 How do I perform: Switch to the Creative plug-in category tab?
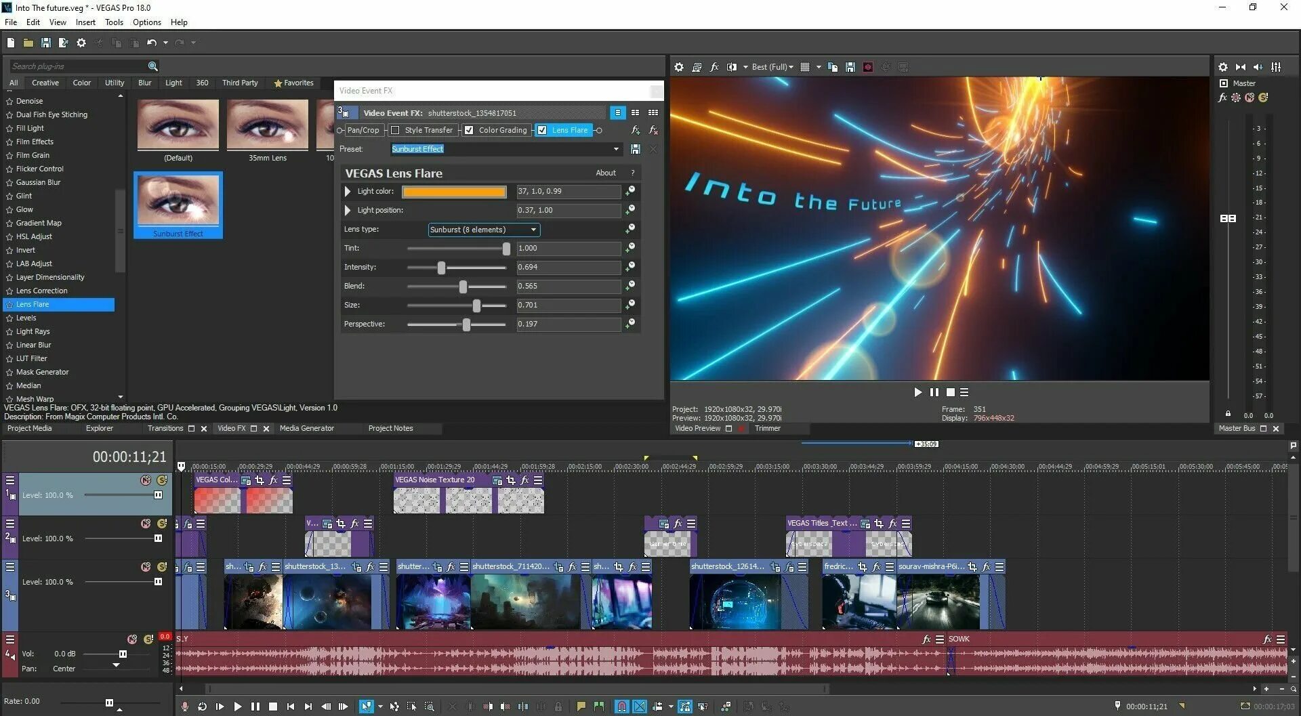point(45,82)
